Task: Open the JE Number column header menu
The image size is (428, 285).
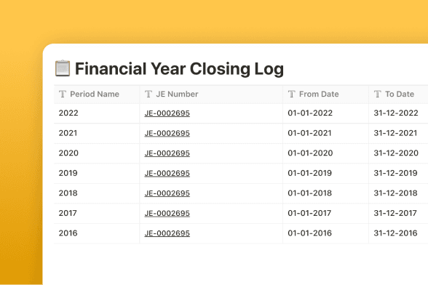Action: (x=211, y=95)
